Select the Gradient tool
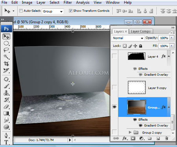This screenshot has width=177, height=147. point(6,113)
